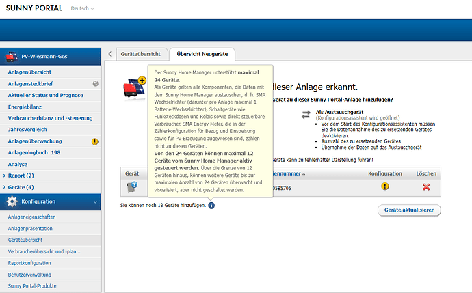Open Aktueller Status und Prognose
472x293 pixels.
(x=45, y=95)
